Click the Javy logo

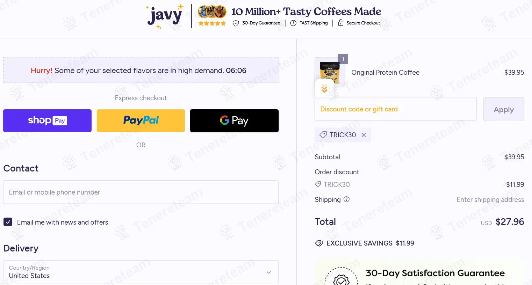tap(165, 16)
